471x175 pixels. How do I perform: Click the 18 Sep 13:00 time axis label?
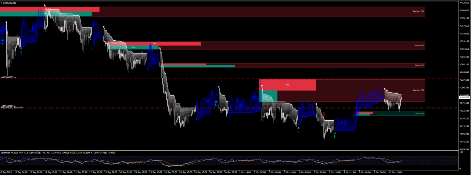click(x=50, y=172)
